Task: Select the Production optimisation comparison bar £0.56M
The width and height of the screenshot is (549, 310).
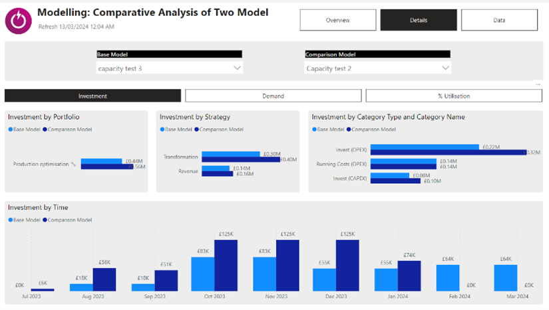Action: pos(107,167)
